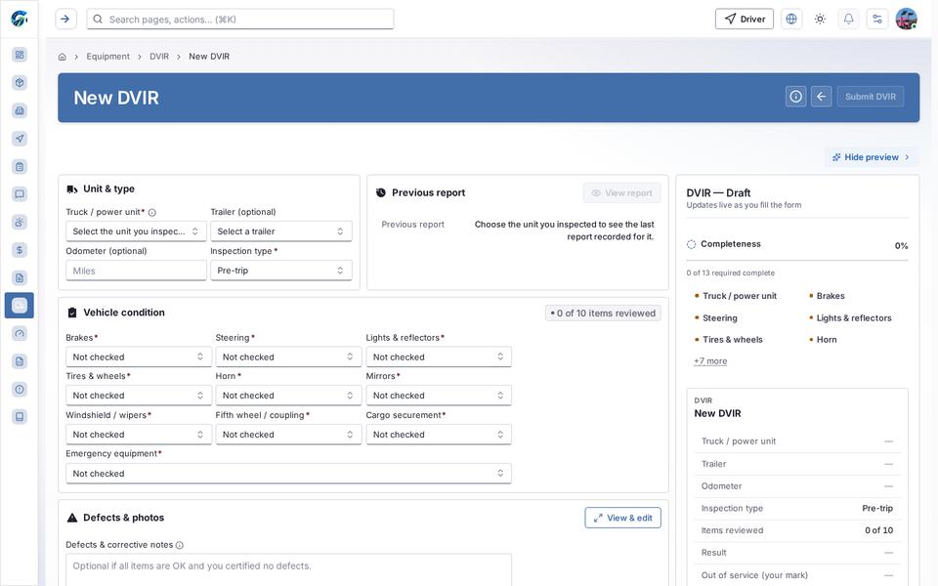Focus the search pages, actions field

pos(240,20)
